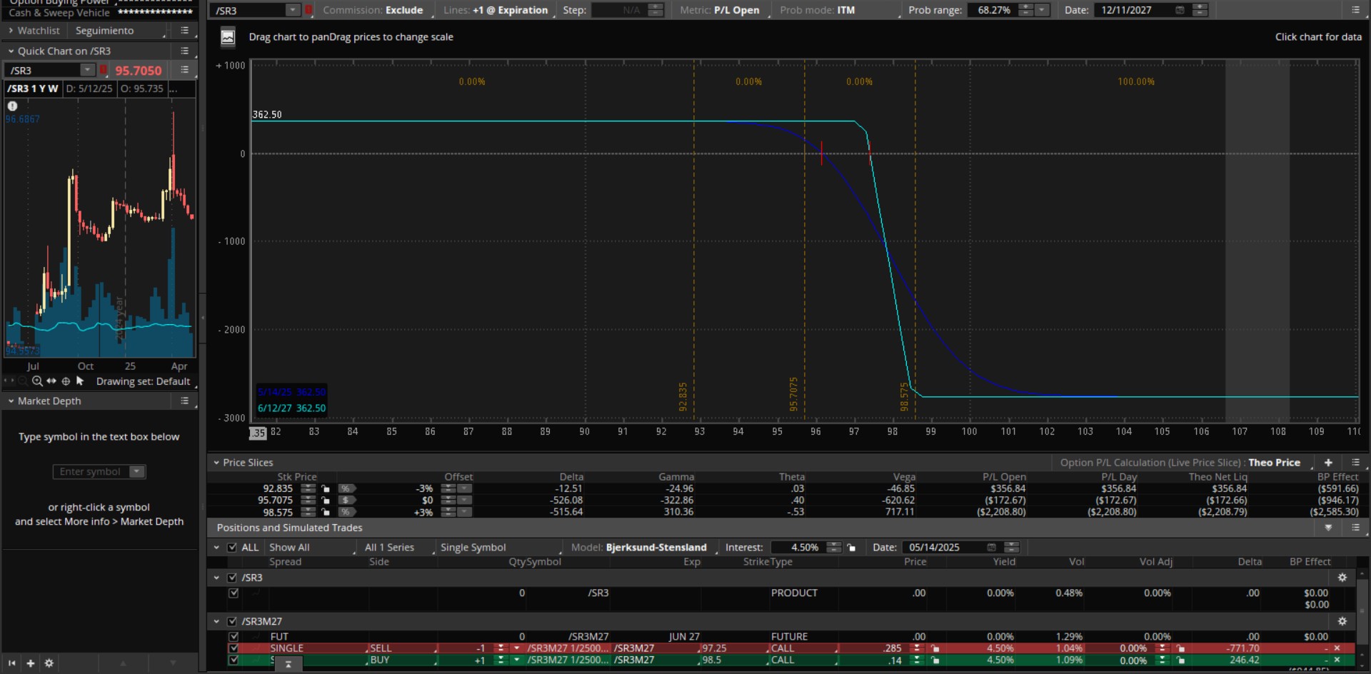
Task: Remove the red SELL call row with the X
Action: tap(1337, 648)
